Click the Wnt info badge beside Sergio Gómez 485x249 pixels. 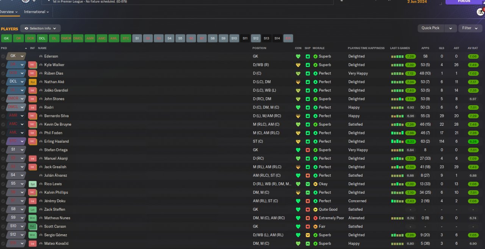pyautogui.click(x=33, y=235)
